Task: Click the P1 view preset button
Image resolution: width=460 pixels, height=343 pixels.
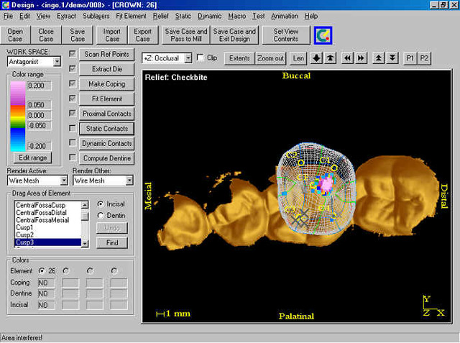Action: 410,58
